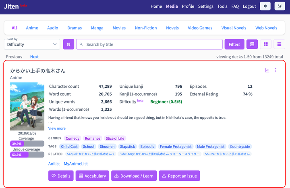
Task: Select the Non-Fiction media tab
Action: tap(146, 28)
